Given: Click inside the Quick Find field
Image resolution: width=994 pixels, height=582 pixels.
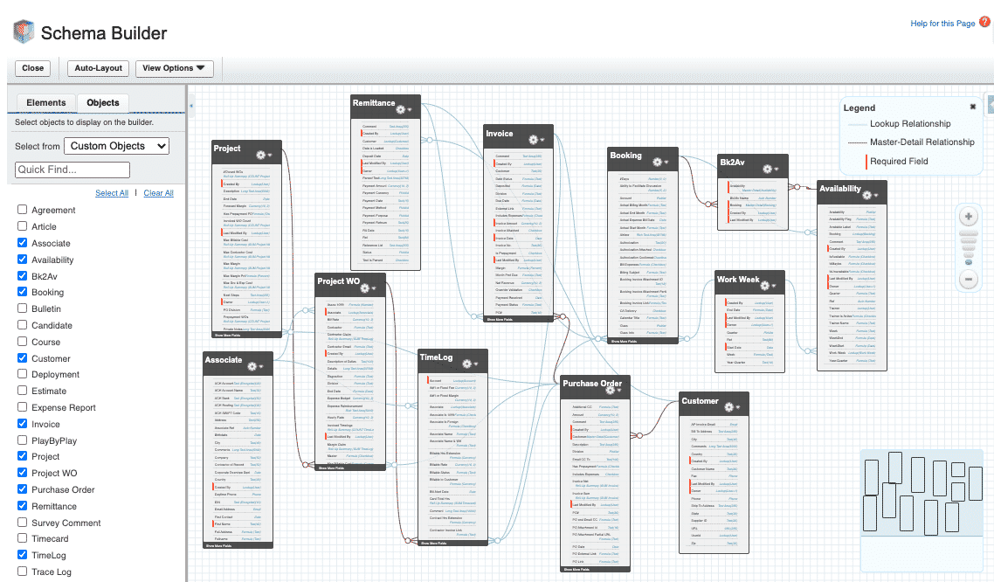Looking at the screenshot, I should (x=72, y=170).
